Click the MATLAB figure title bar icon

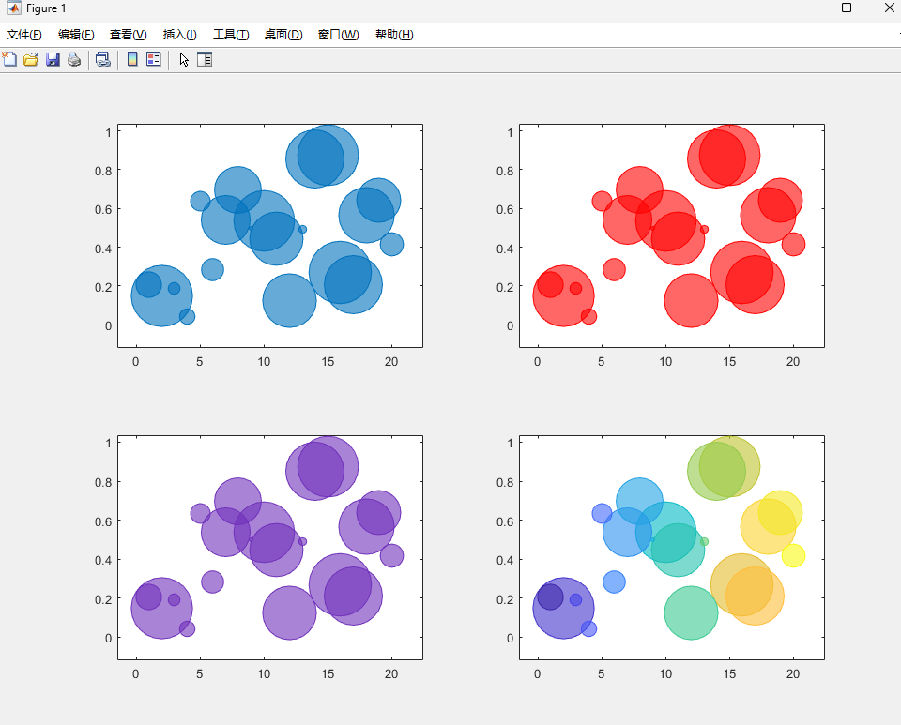pos(11,8)
